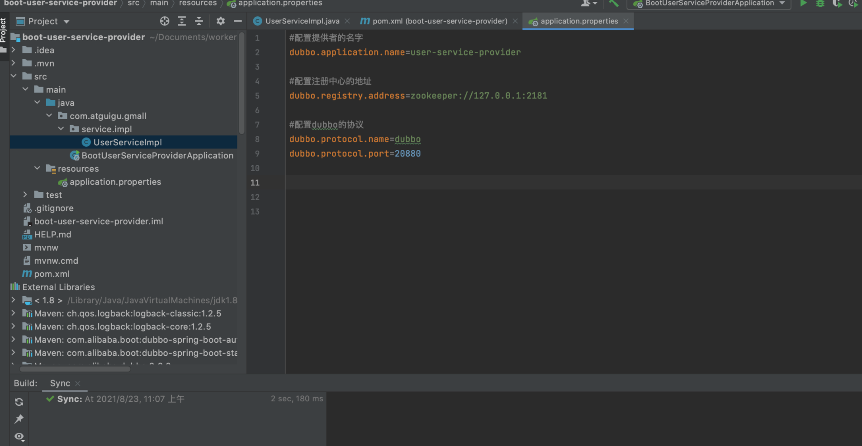Select mvnw.cmd file in project tree
This screenshot has height=446, width=862.
pos(56,260)
